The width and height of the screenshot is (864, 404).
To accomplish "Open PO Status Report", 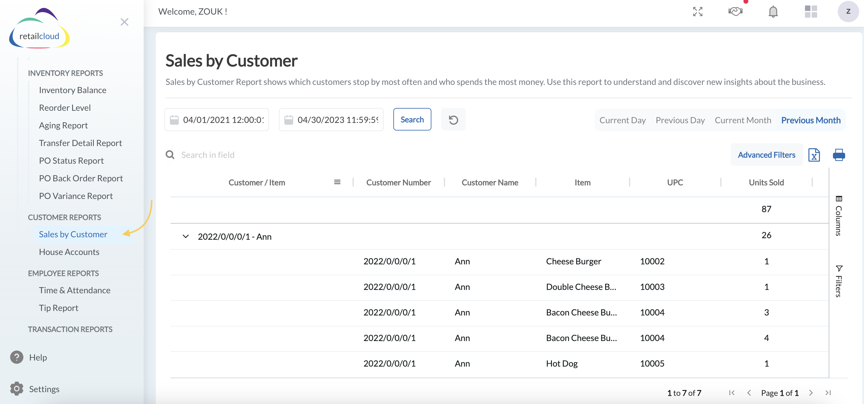I will 71,161.
